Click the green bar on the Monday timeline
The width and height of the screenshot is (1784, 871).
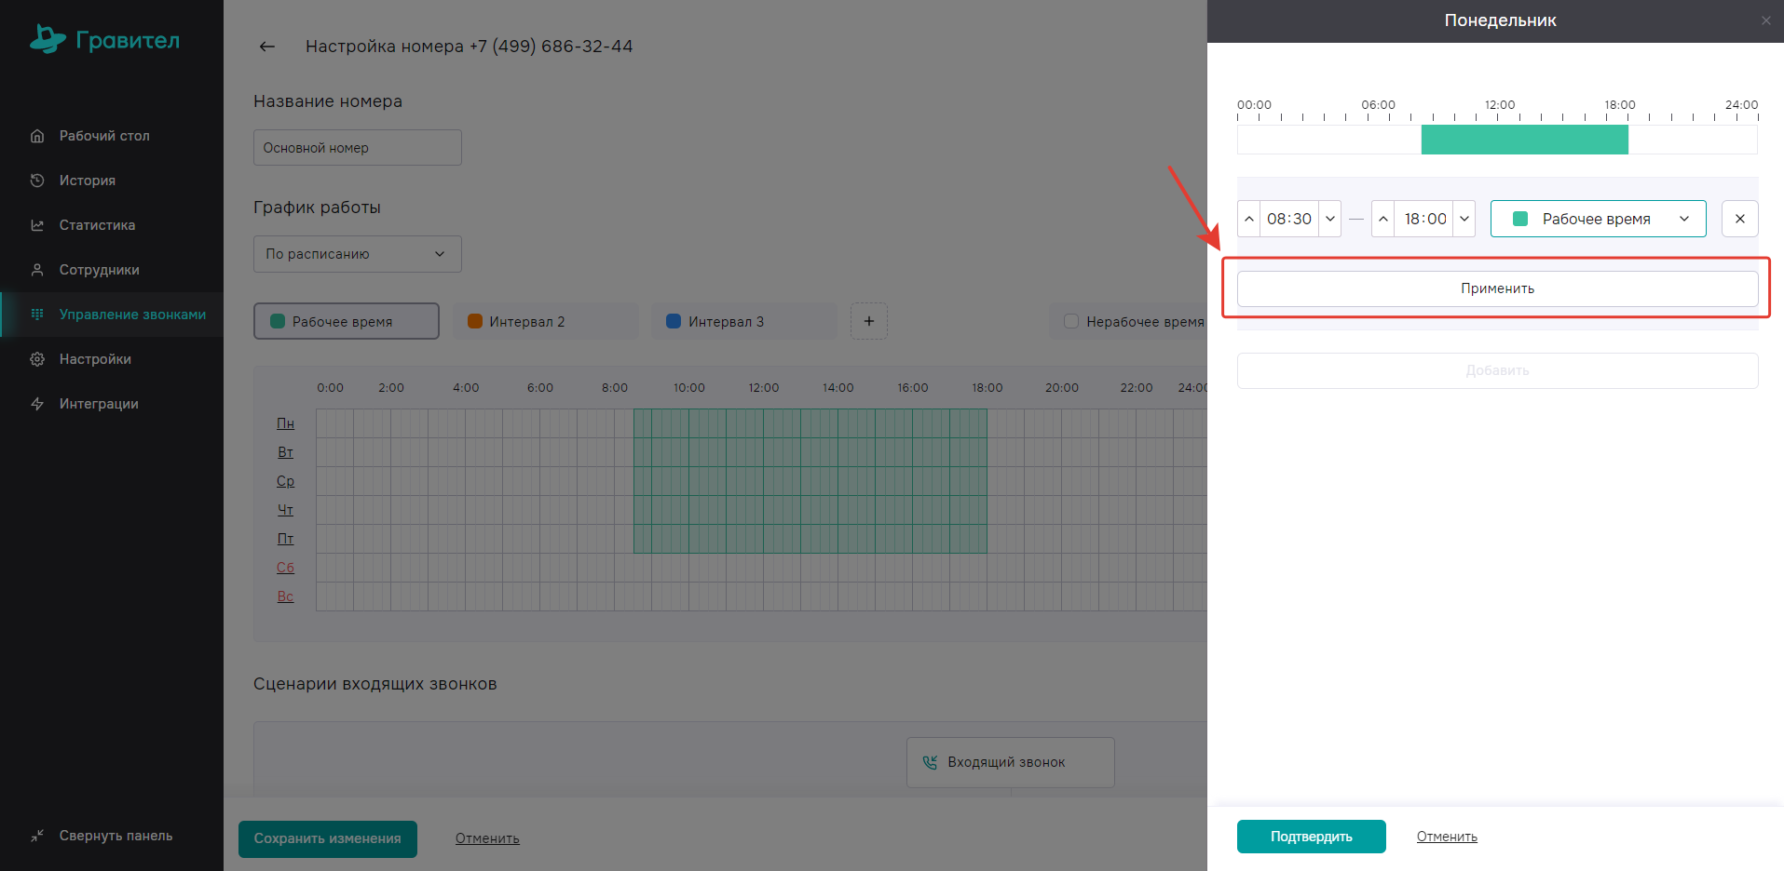click(x=1524, y=140)
